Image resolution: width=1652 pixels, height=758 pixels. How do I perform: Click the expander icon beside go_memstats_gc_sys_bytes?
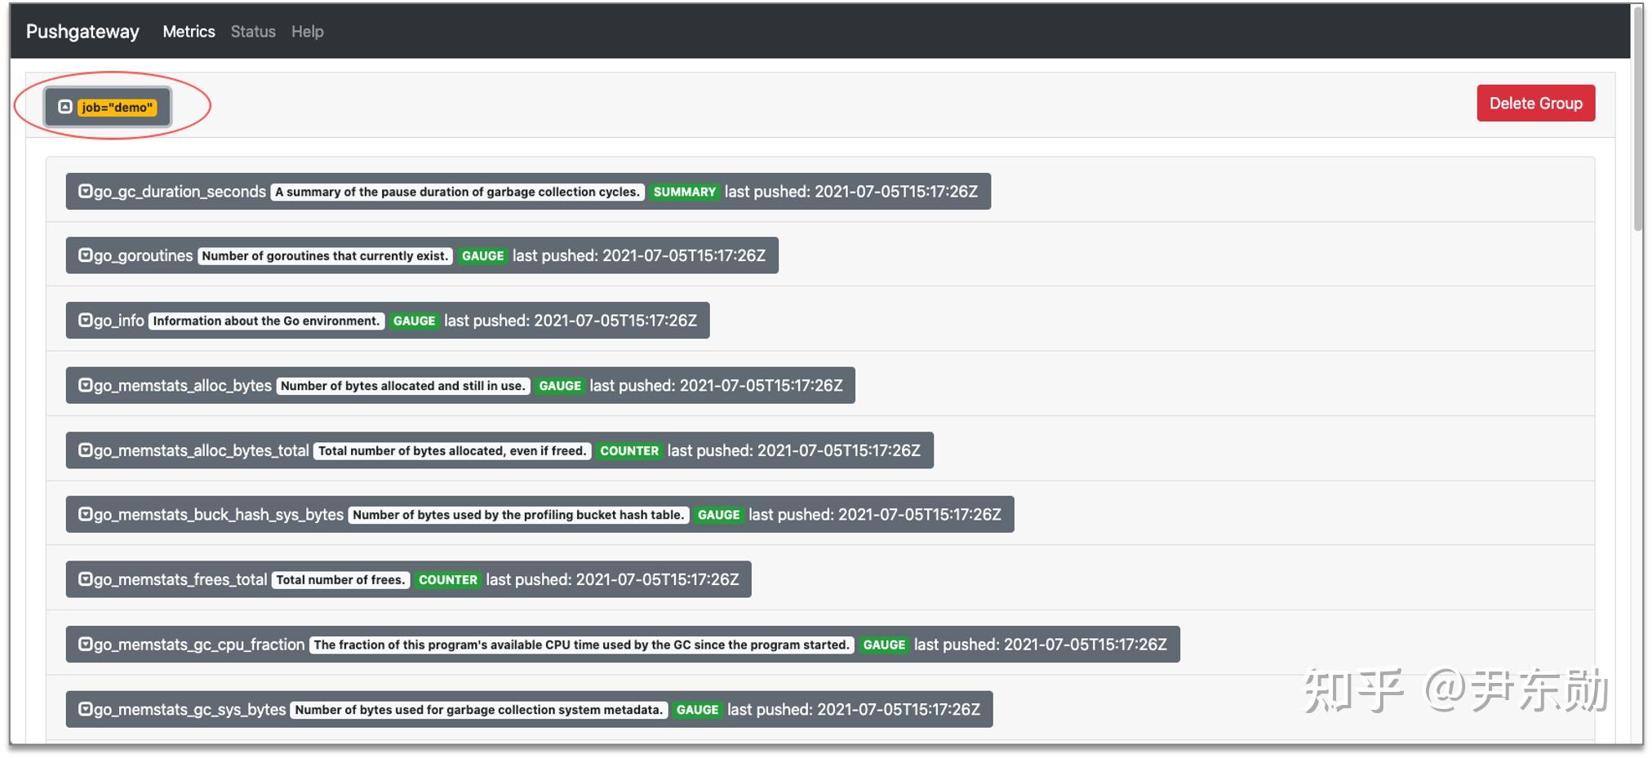87,709
